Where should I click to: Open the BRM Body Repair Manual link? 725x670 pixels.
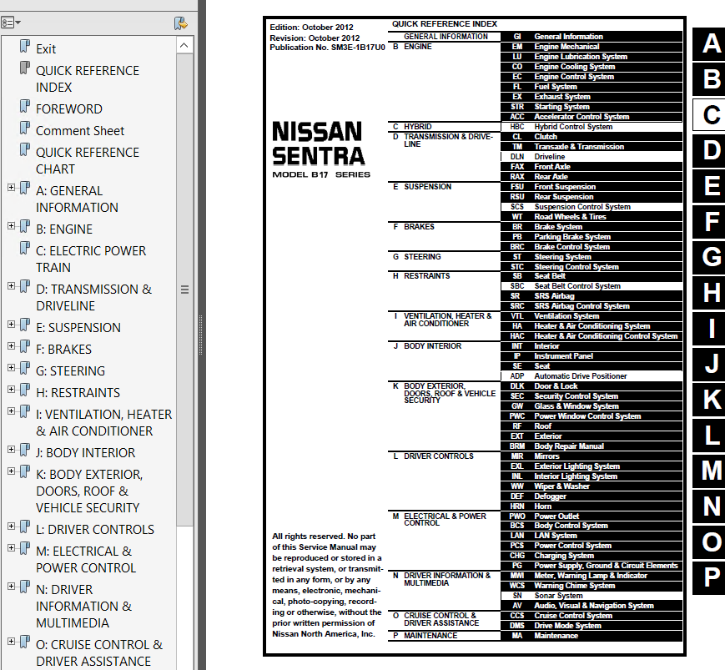[592, 446]
